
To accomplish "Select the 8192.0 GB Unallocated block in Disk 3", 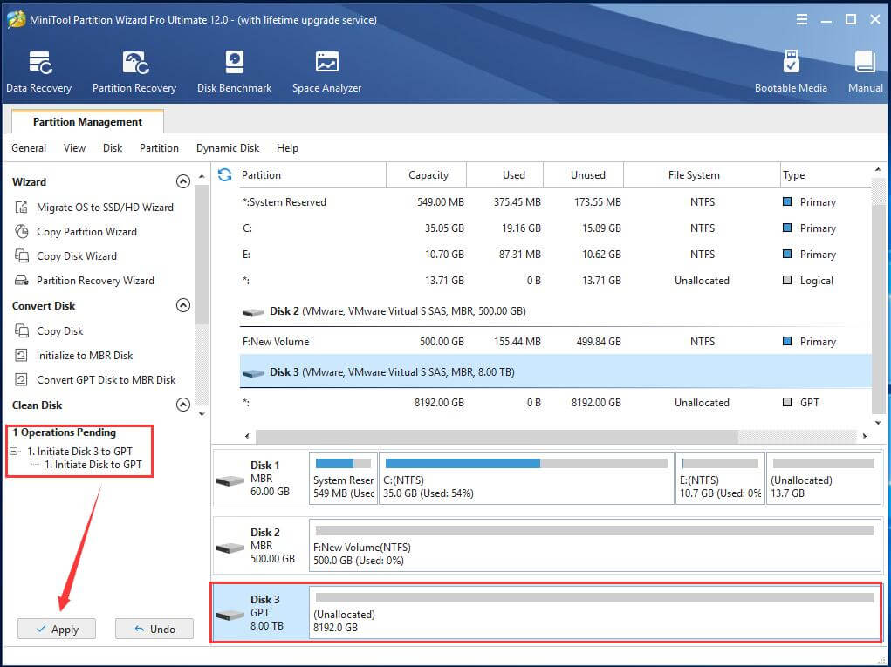I will coord(595,612).
